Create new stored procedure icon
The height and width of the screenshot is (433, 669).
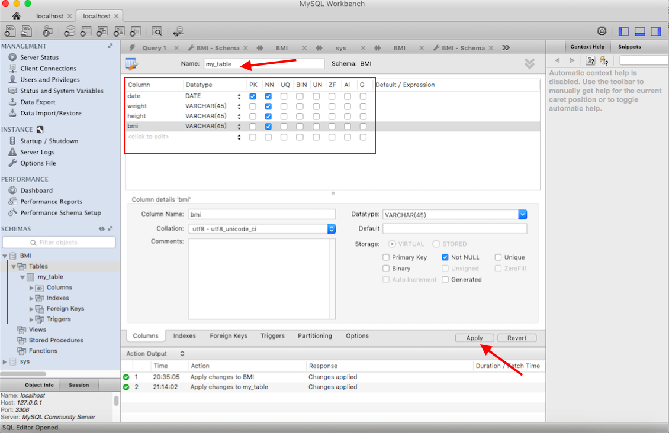[119, 31]
